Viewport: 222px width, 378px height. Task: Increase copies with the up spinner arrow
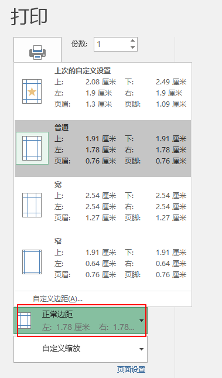tap(132, 41)
